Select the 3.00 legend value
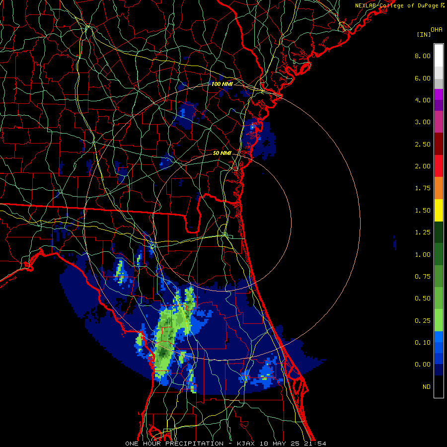This screenshot has height=447, width=447. 423,122
